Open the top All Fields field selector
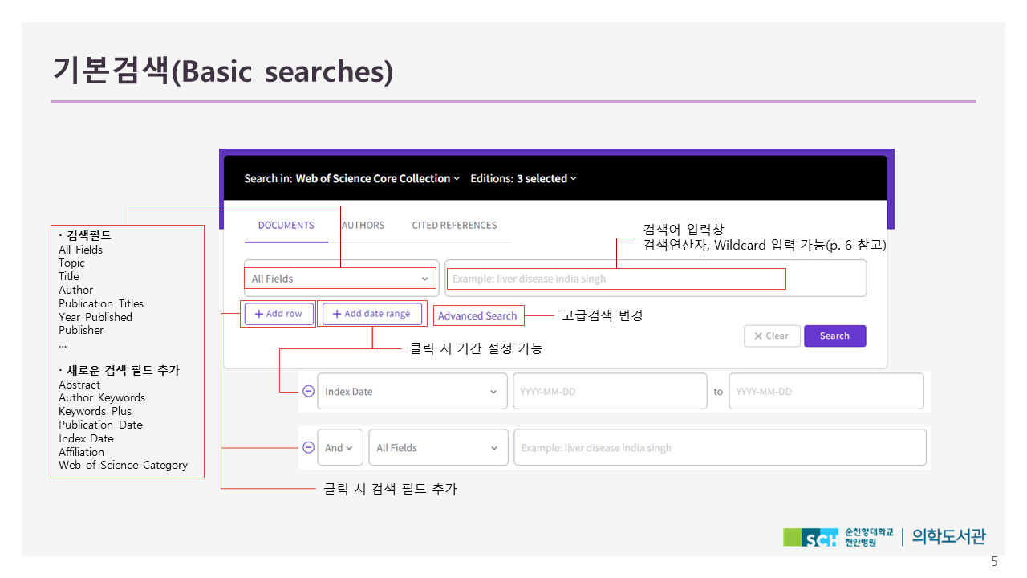The height and width of the screenshot is (578, 1027). coord(340,279)
